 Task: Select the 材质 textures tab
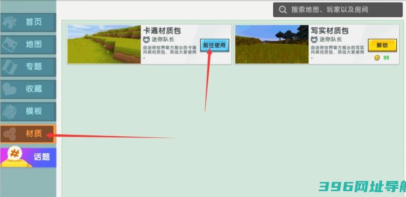coord(28,134)
